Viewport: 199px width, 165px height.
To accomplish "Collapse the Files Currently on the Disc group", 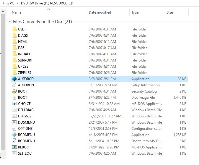I will (x=10, y=22).
